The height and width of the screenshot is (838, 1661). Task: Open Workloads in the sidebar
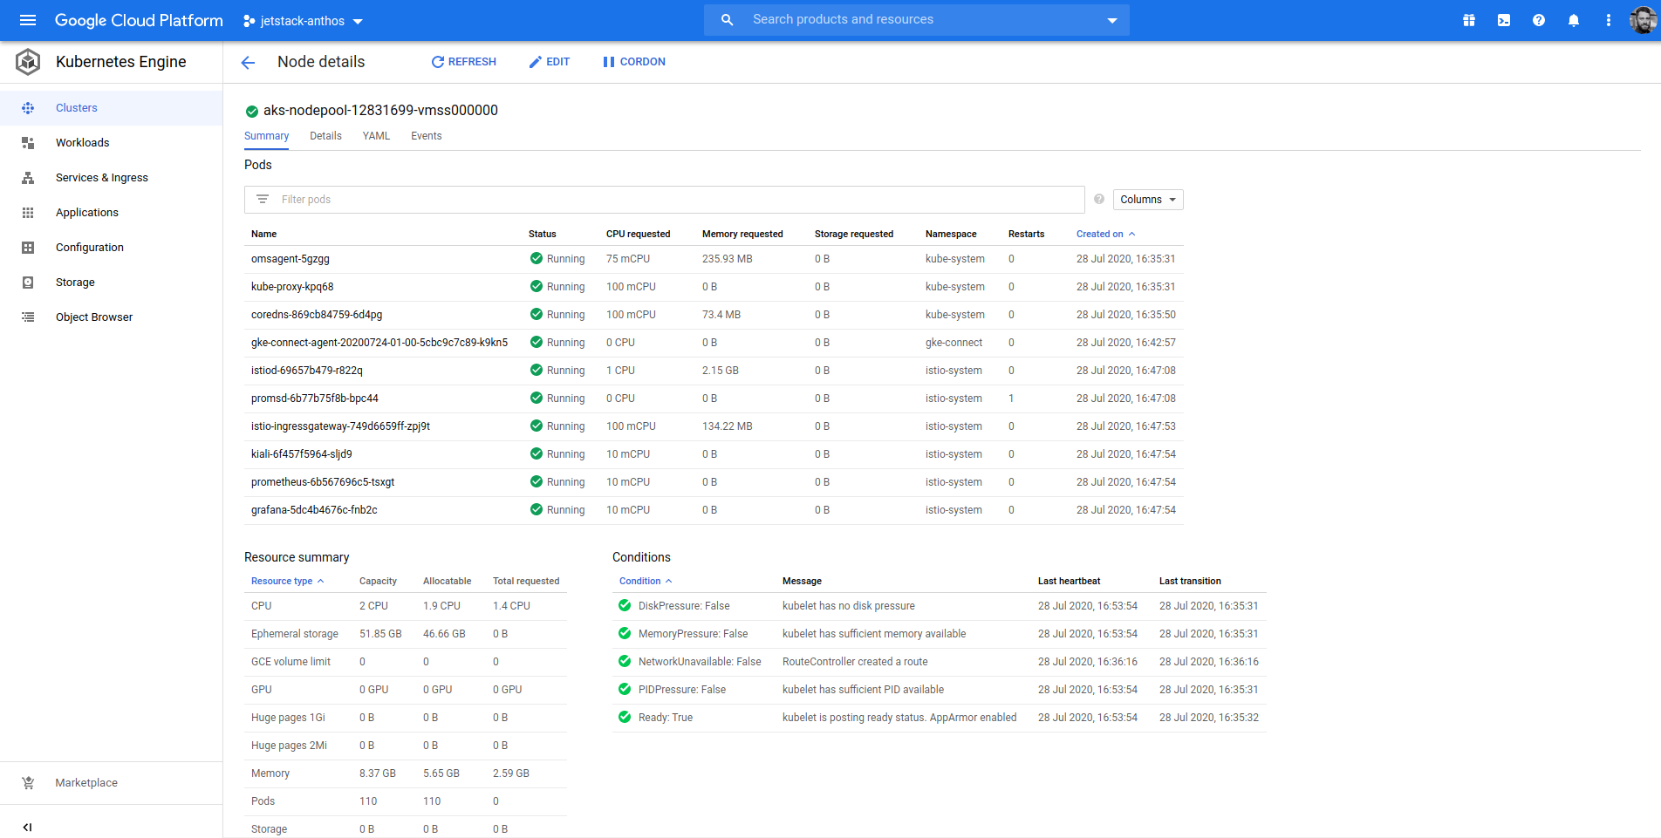[x=83, y=143]
